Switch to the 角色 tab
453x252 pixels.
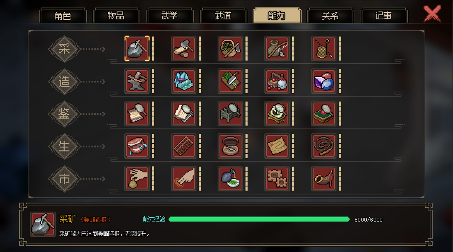coord(63,16)
